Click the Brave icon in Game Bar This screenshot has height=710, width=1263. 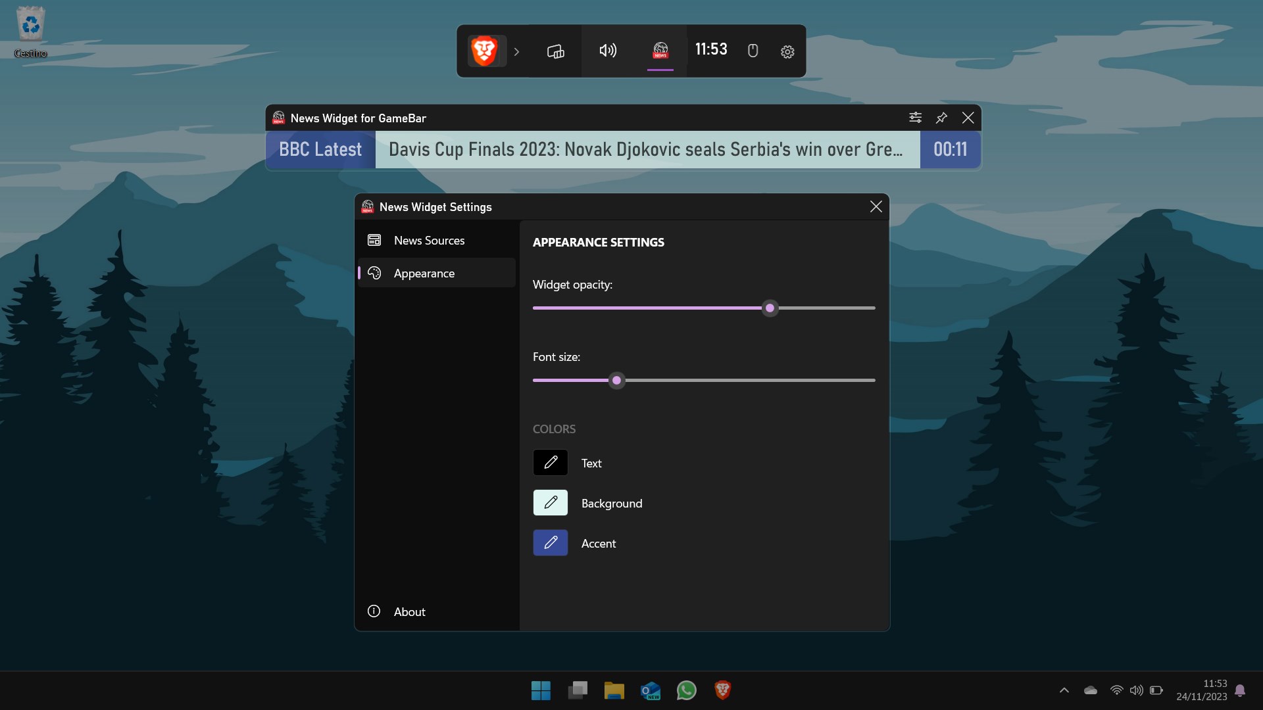pyautogui.click(x=485, y=51)
